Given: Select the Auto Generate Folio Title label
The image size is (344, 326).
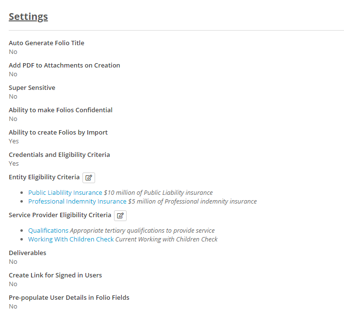Looking at the screenshot, I should point(47,43).
